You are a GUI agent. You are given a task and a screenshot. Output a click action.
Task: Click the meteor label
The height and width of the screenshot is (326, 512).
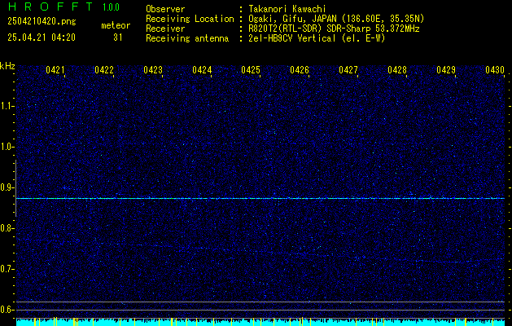[x=116, y=25]
